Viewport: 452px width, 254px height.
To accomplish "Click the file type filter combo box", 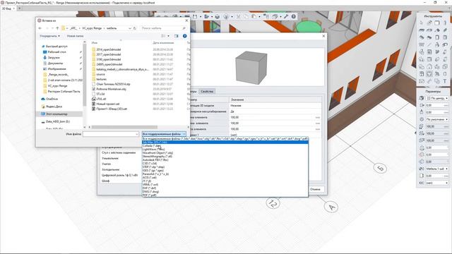I will 164,134.
